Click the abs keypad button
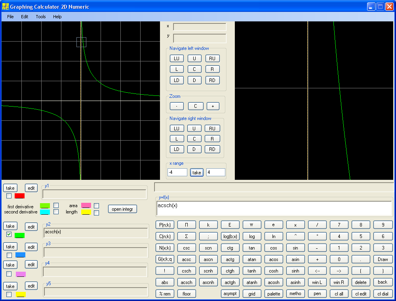The image size is (396, 301). [x=165, y=282]
